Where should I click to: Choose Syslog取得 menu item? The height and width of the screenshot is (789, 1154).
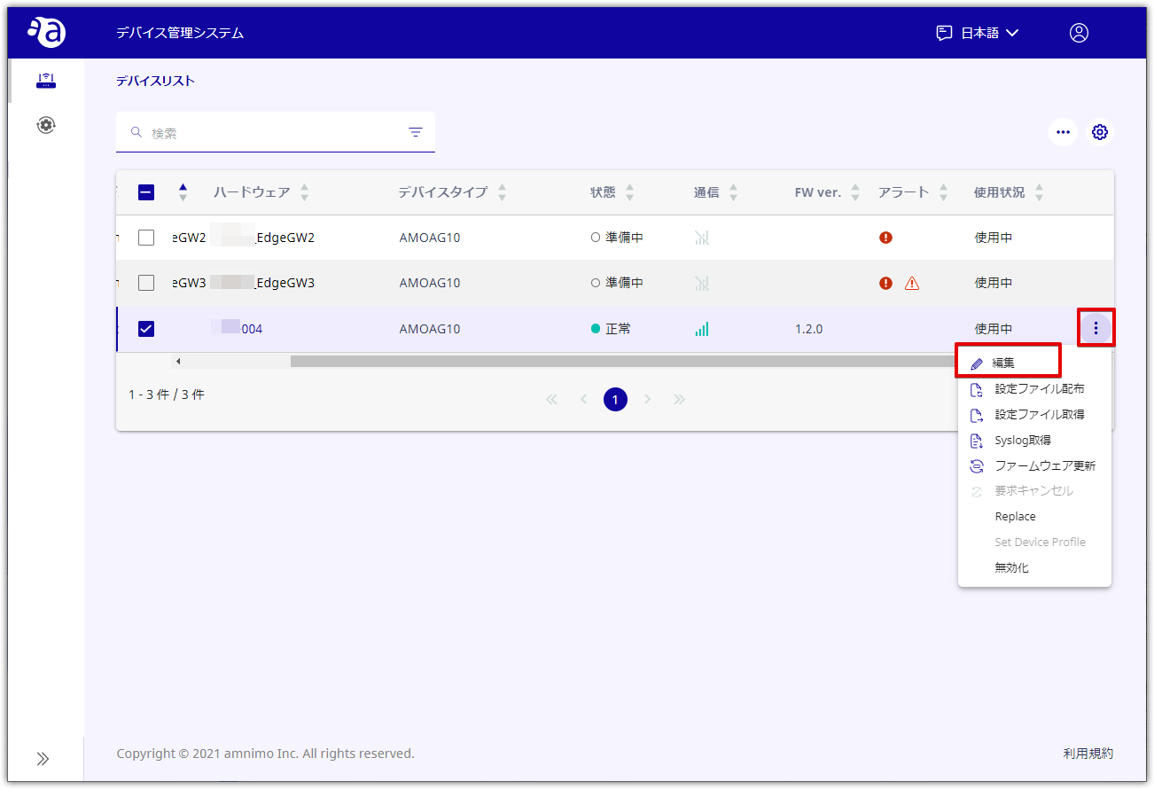pos(1034,441)
